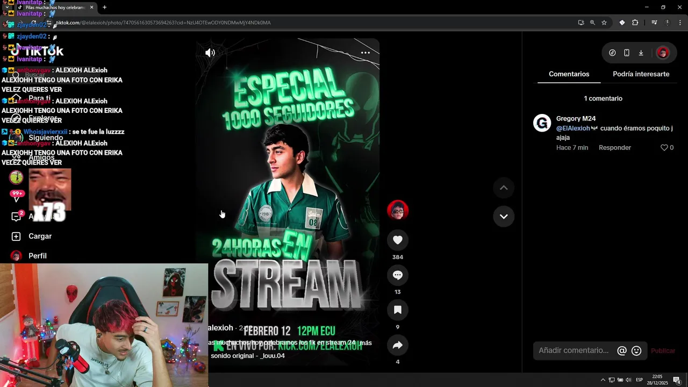The width and height of the screenshot is (688, 387).
Task: Go to the previous post with up chevron
Action: 504,188
